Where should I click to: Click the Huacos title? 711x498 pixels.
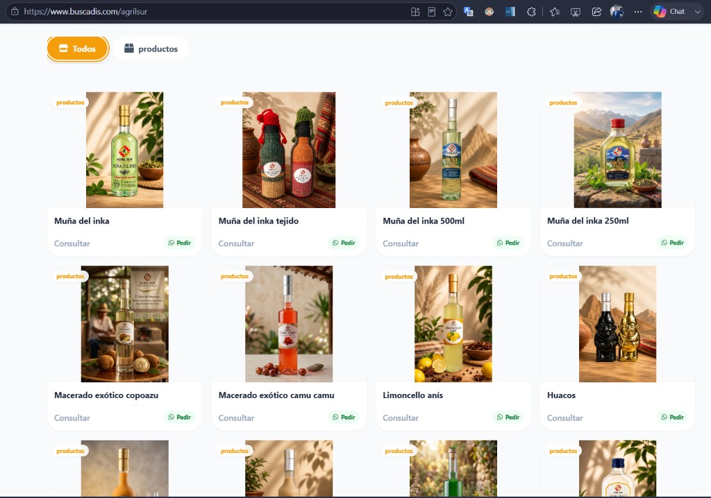pos(561,395)
